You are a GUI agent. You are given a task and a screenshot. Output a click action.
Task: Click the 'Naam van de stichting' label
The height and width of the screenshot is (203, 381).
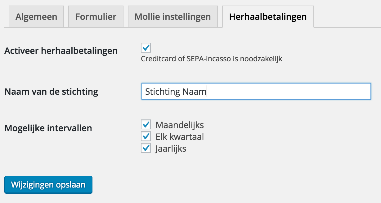51,92
